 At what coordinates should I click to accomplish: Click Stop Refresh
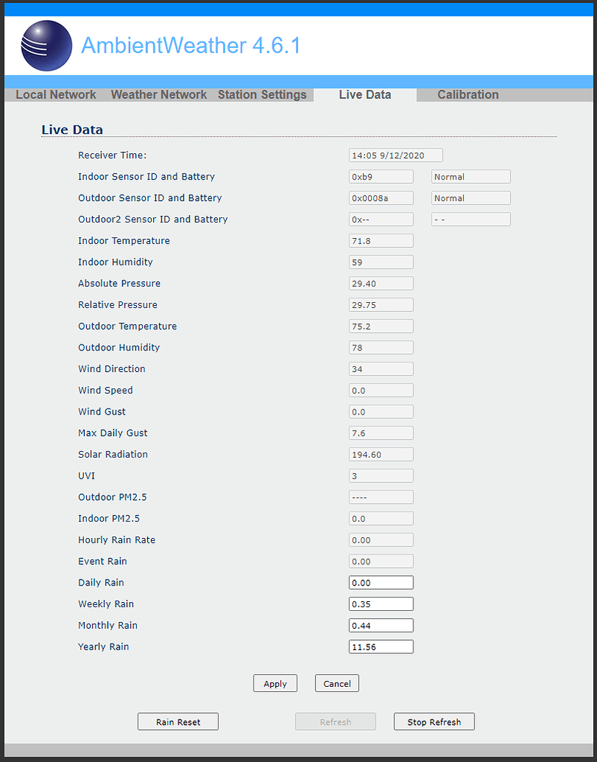[x=433, y=721]
